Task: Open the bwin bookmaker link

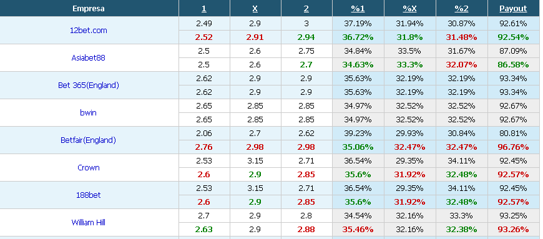Action: pos(88,112)
